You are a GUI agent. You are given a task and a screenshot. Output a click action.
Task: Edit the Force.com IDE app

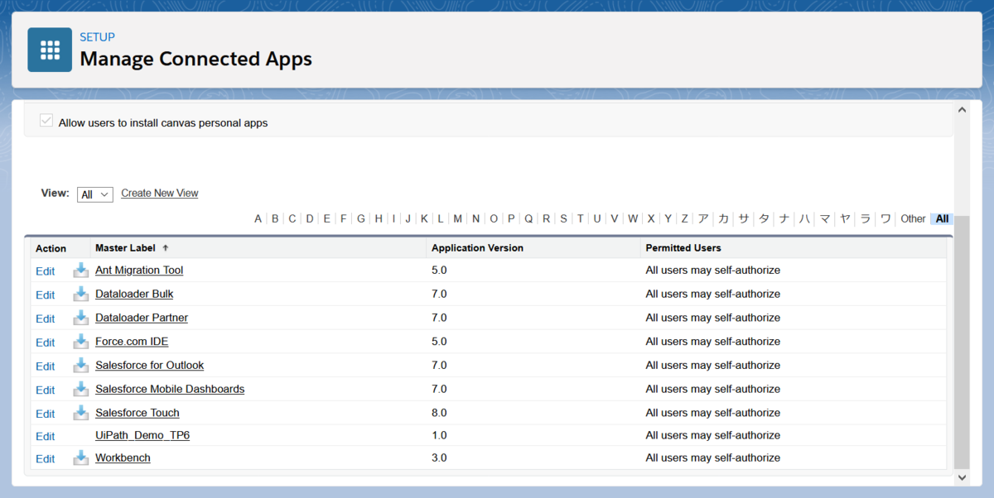(45, 342)
